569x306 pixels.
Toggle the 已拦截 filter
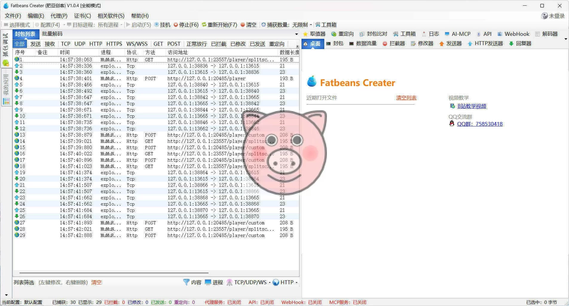(x=218, y=44)
